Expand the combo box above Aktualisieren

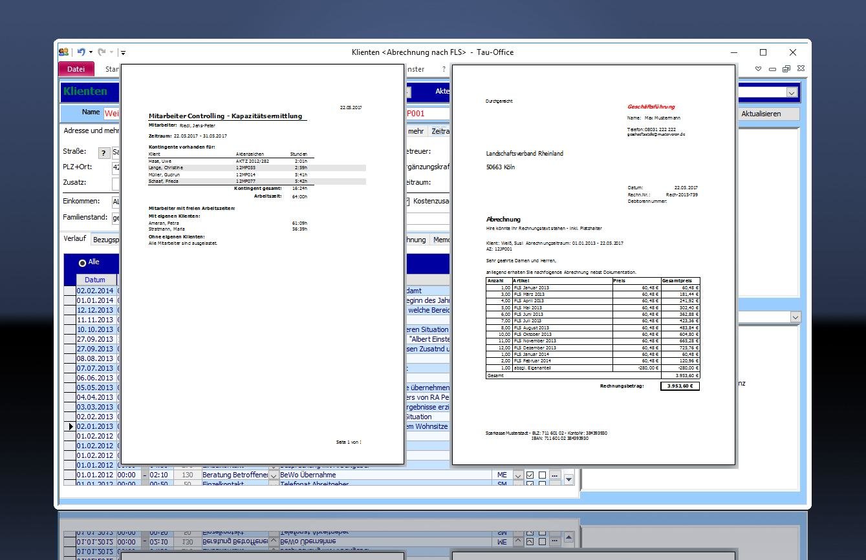click(x=792, y=93)
